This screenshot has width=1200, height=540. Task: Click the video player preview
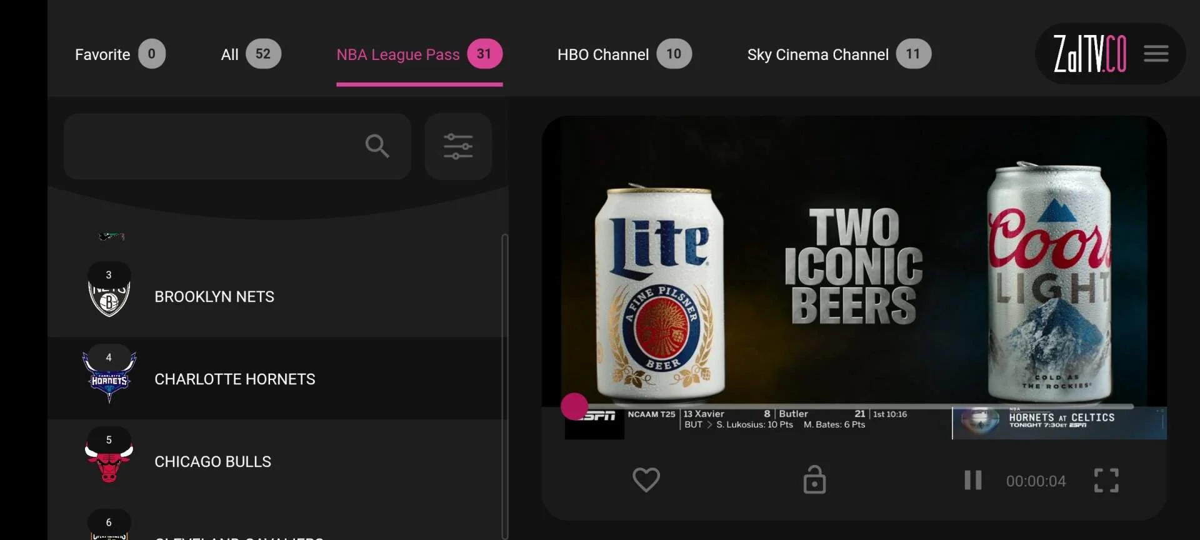(x=854, y=277)
